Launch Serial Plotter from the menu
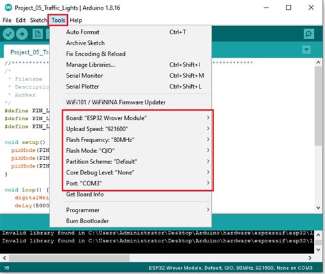The image size is (325, 274). (130, 87)
